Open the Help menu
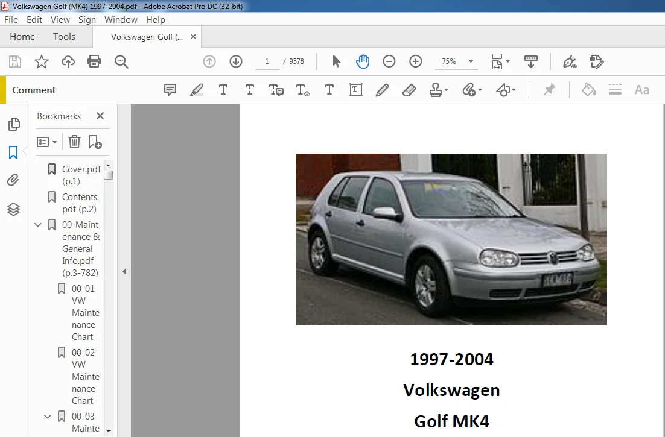665x437 pixels. coord(156,20)
